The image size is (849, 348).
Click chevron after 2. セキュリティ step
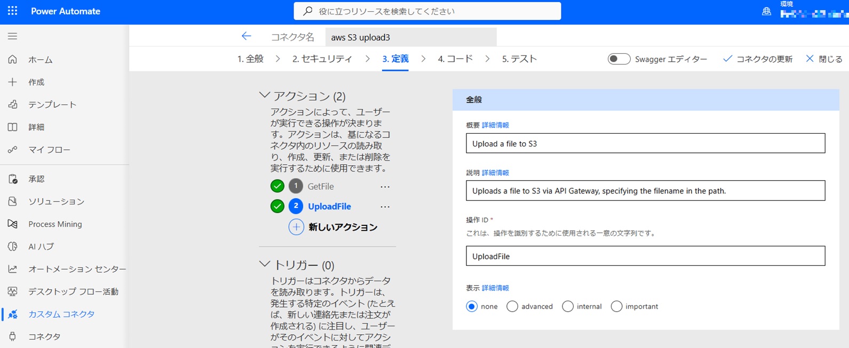point(368,59)
